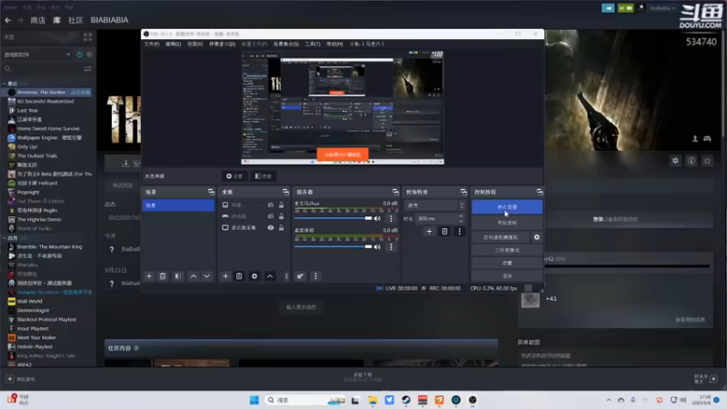This screenshot has width=727, height=409.
Task: Enable 工作室模式 studio mode button
Action: [x=507, y=251]
